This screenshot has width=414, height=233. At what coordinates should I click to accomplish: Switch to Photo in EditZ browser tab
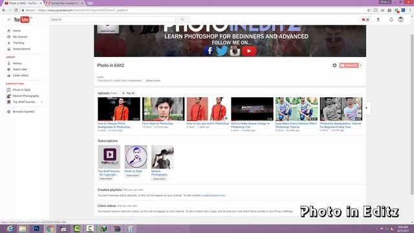23,3
